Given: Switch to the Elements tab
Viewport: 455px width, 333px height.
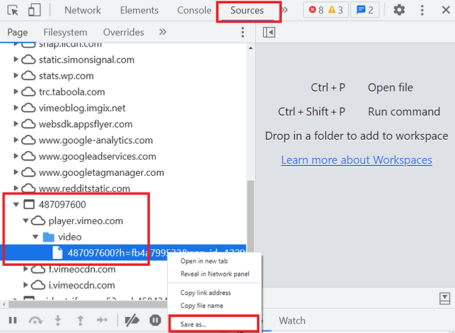Looking at the screenshot, I should [x=139, y=11].
